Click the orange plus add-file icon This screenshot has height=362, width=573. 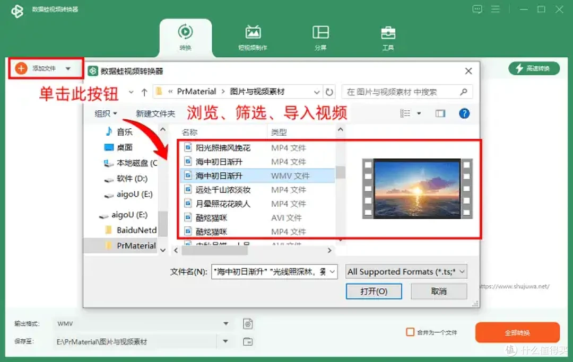(21, 68)
